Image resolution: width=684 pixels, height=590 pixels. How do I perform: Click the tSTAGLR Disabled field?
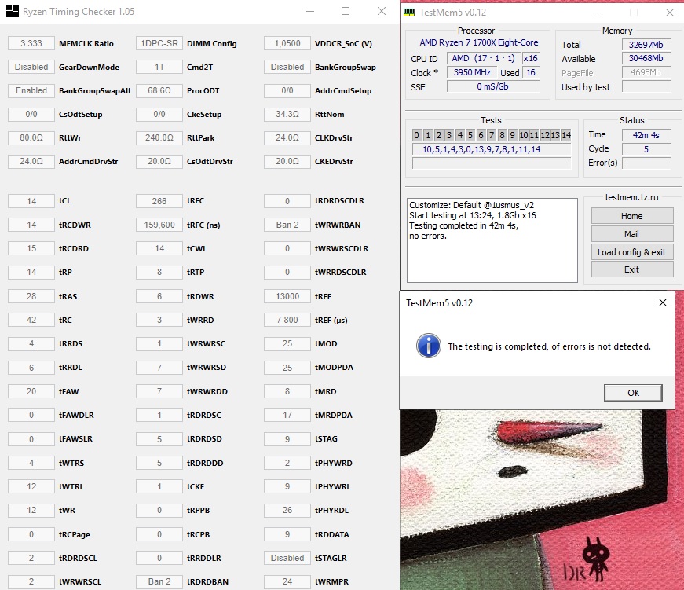(x=287, y=558)
